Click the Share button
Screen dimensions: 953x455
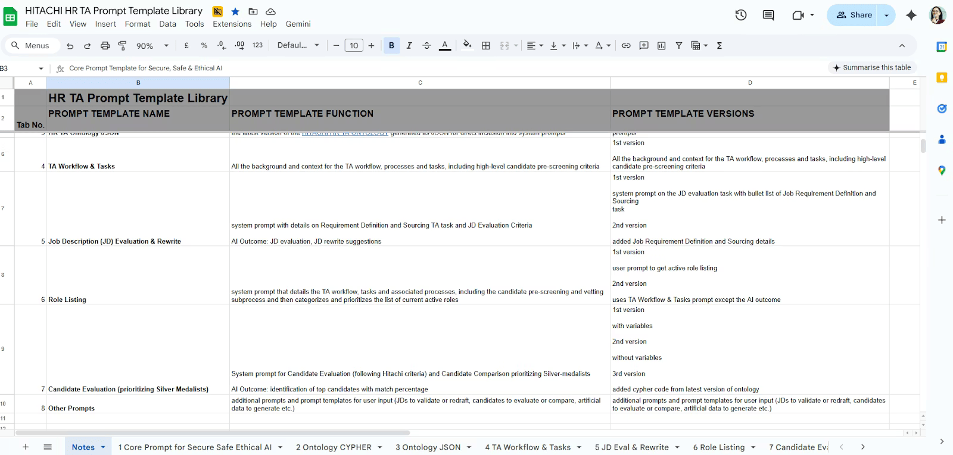pos(854,15)
